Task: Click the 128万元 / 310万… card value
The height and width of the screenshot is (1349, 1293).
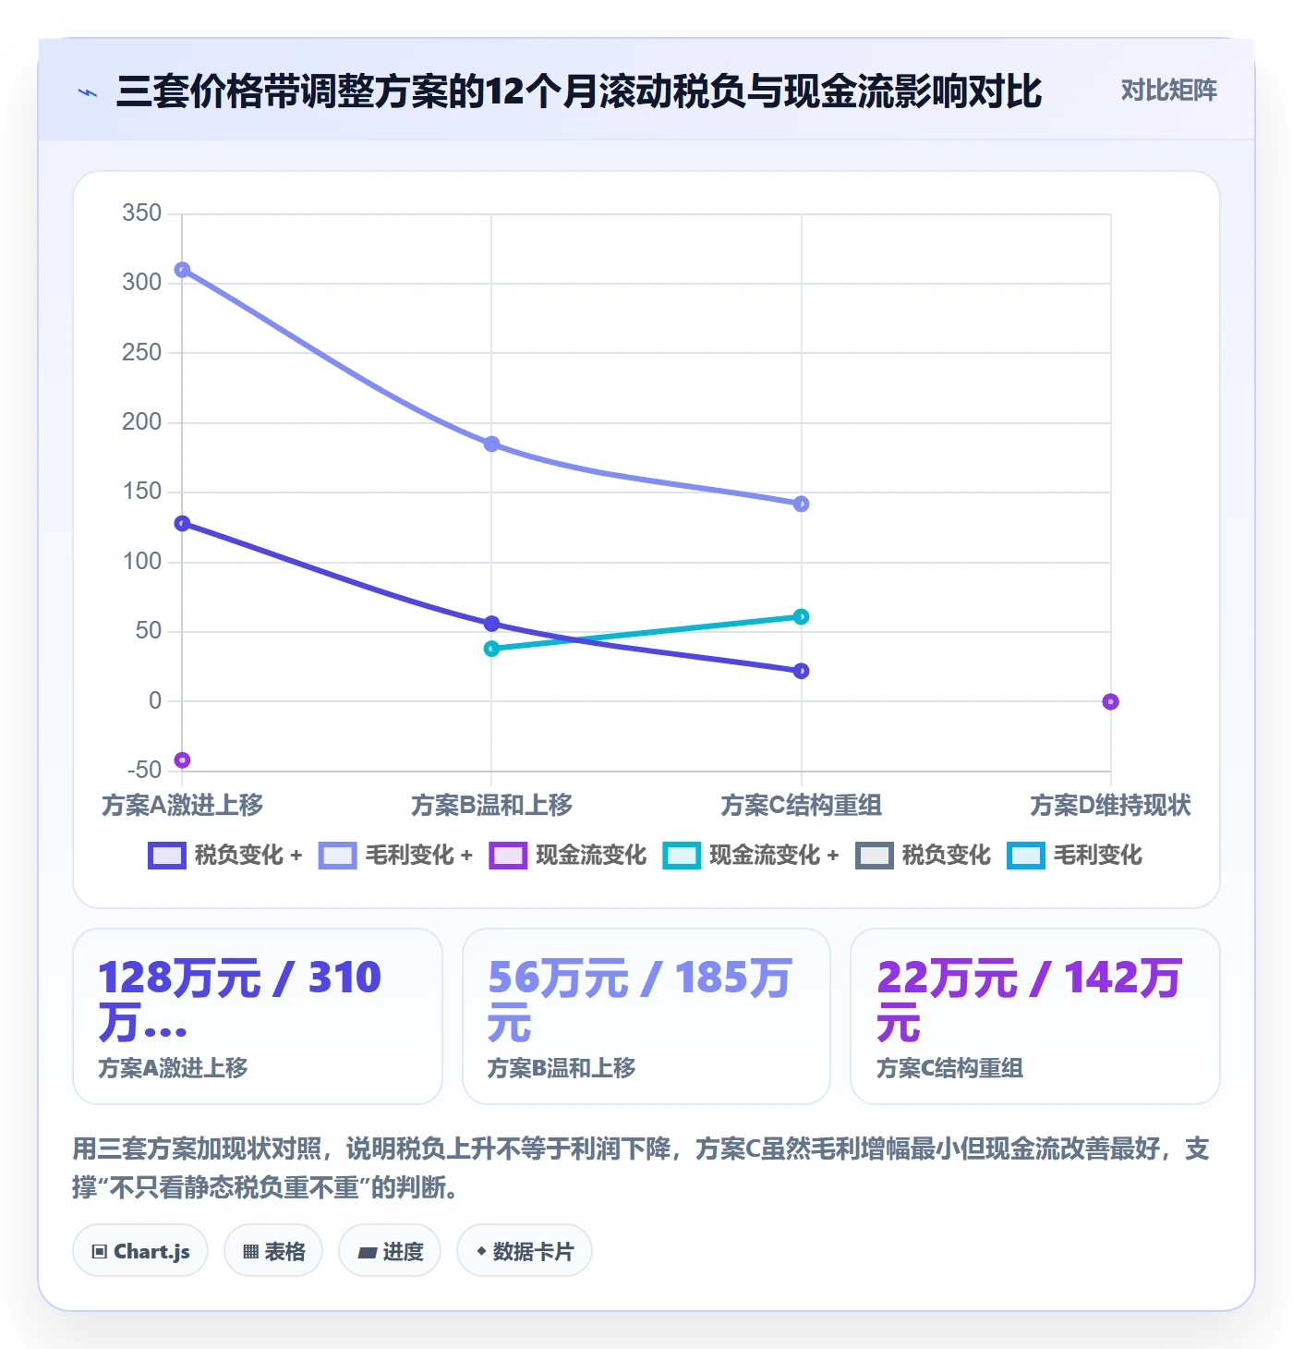Action: (240, 1000)
